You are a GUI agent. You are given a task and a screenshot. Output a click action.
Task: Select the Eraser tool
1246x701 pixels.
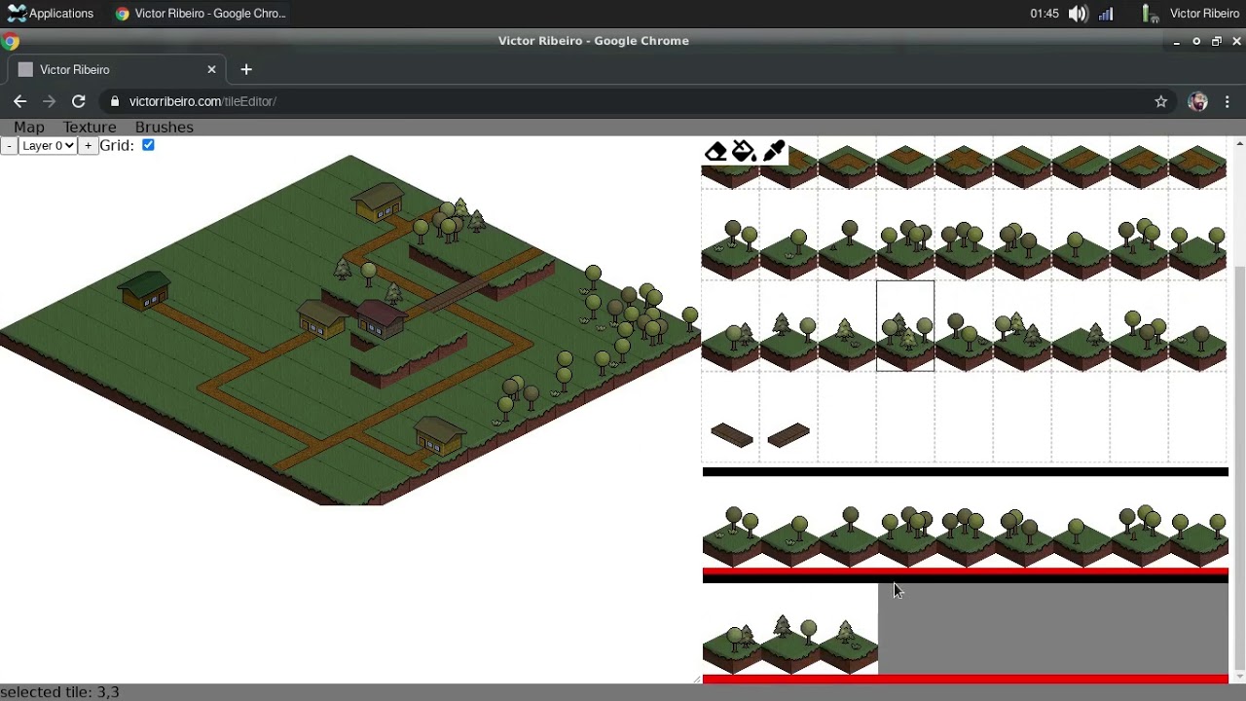715,151
